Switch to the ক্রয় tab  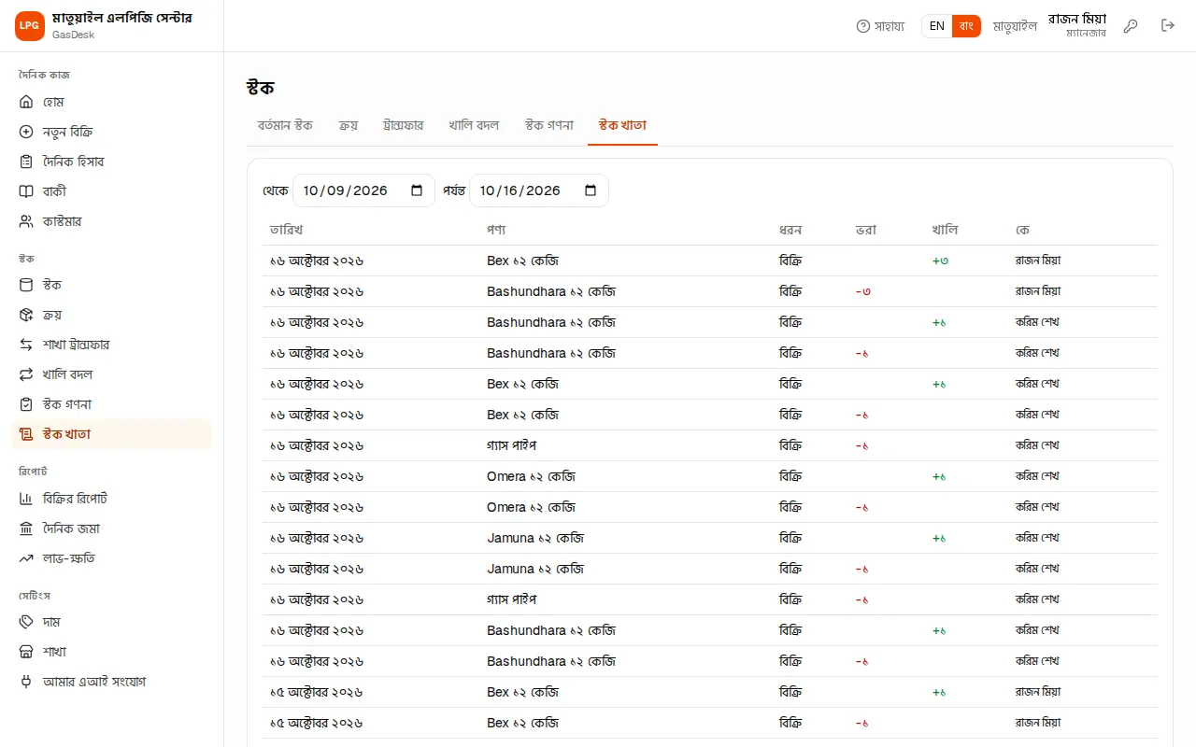click(349, 125)
